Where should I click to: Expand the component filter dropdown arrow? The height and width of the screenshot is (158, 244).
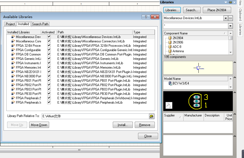[230, 26]
